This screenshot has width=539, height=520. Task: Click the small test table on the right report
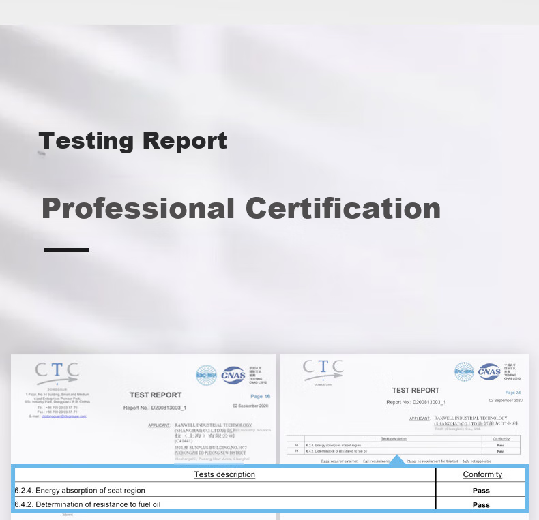click(x=403, y=445)
